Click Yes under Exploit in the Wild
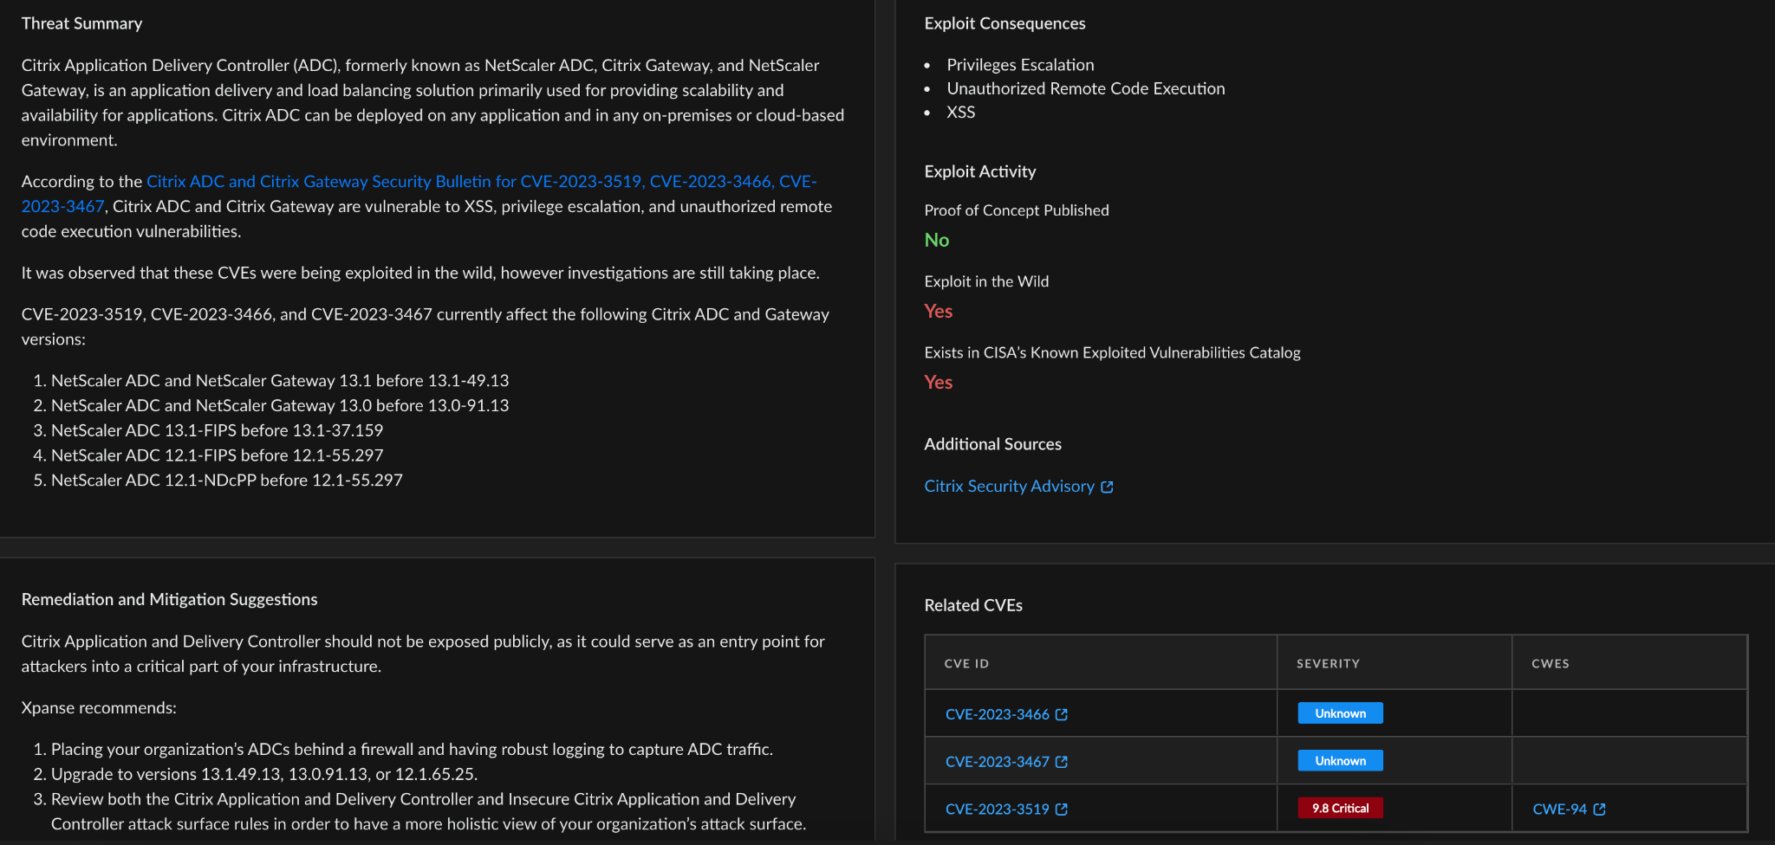Image resolution: width=1775 pixels, height=845 pixels. pos(938,312)
